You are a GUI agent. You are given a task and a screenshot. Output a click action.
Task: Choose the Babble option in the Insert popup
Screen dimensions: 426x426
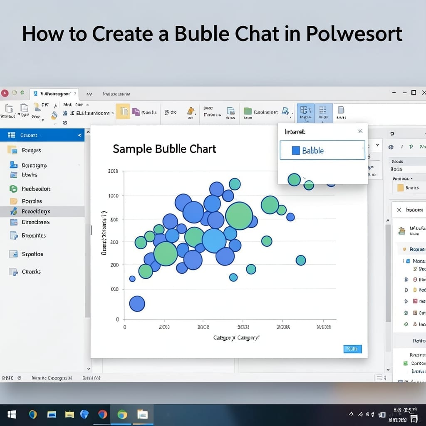[x=322, y=150]
